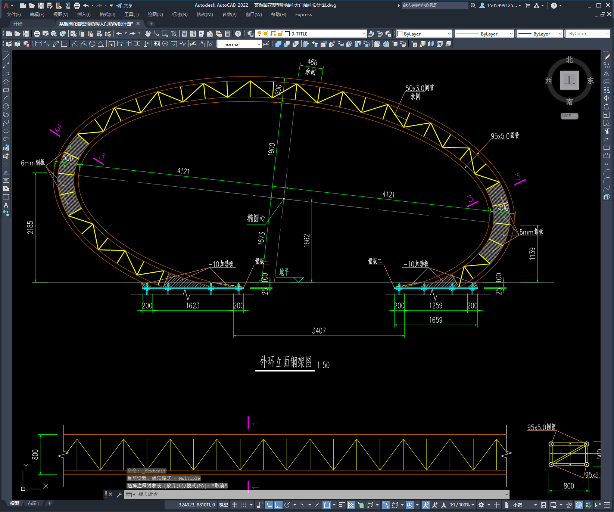The image size is (614, 512).
Task: Toggle hardware acceleration in status bar
Action: click(579, 505)
